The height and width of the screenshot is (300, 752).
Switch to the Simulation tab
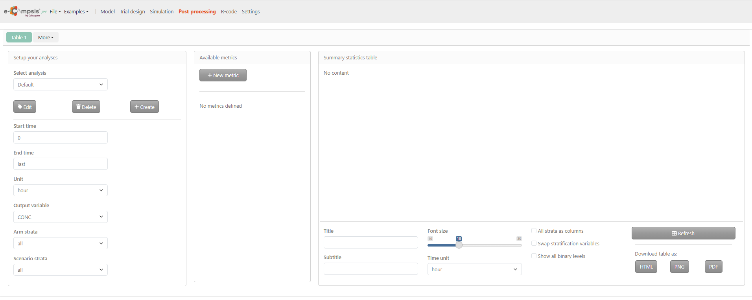pyautogui.click(x=162, y=11)
